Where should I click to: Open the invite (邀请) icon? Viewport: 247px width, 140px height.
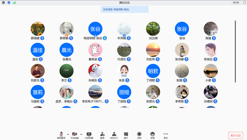pos(102,135)
